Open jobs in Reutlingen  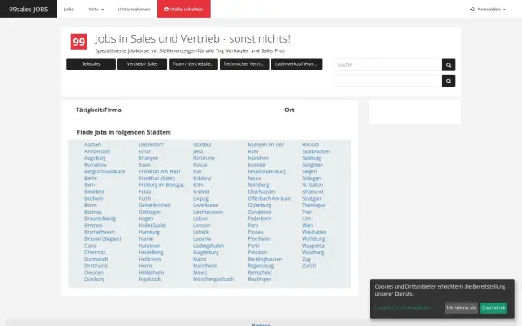(x=259, y=279)
